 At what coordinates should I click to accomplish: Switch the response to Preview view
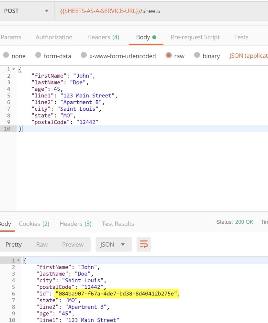click(x=73, y=244)
